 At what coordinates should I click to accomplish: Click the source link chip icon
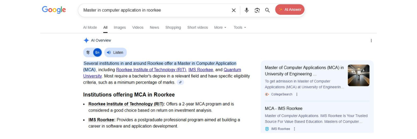(x=180, y=82)
